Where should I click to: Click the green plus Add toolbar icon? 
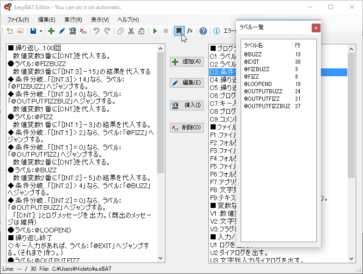click(51, 31)
